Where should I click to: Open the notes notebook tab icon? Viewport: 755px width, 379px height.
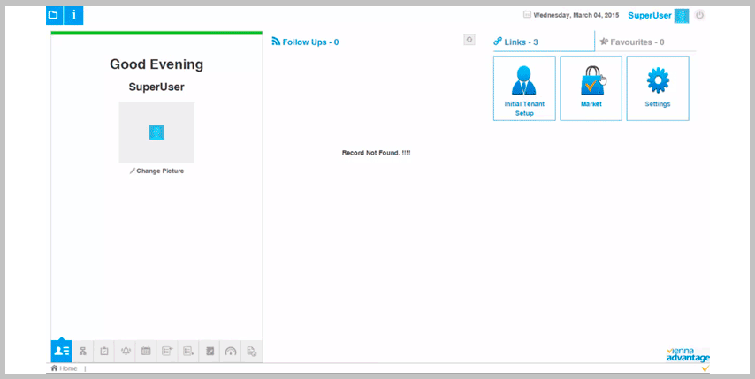pos(210,351)
